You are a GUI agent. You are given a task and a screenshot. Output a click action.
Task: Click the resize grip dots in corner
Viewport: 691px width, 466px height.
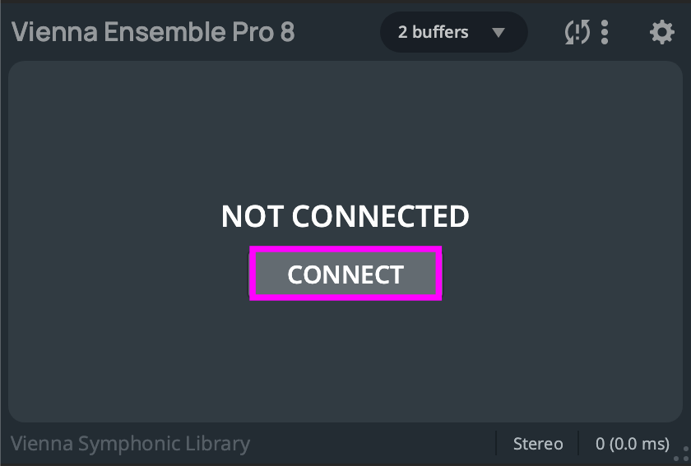681,454
